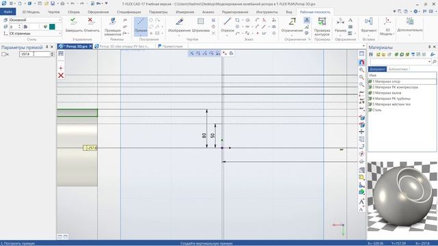
Task: Select '1 Материал опор' in materials list
Action: coord(402,81)
